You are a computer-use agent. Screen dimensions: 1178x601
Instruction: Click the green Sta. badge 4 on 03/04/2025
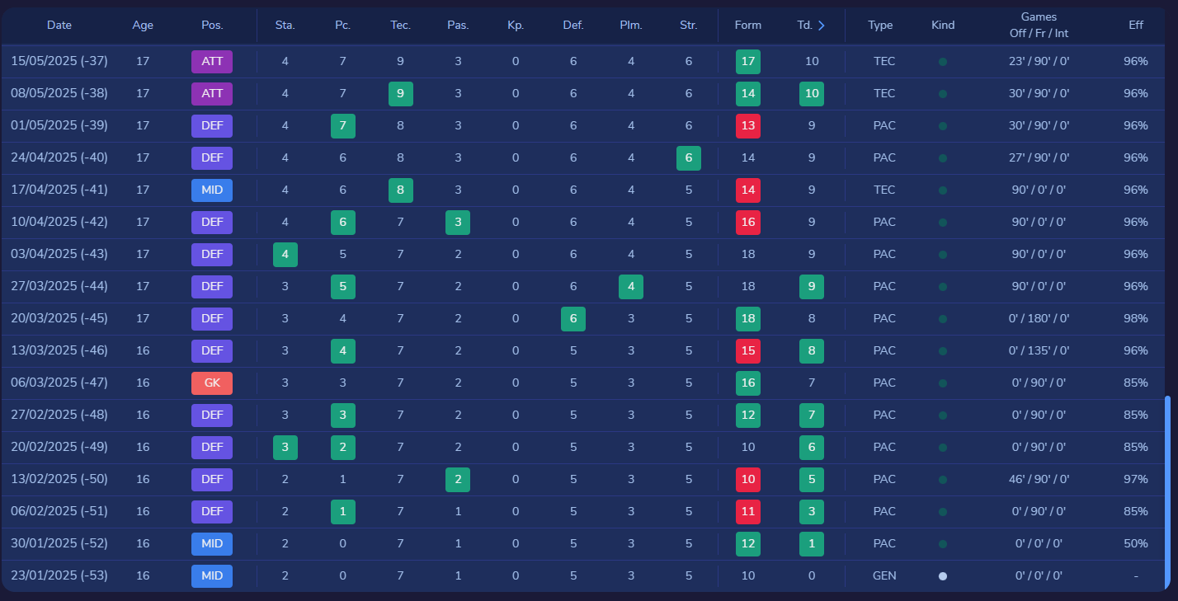285,255
